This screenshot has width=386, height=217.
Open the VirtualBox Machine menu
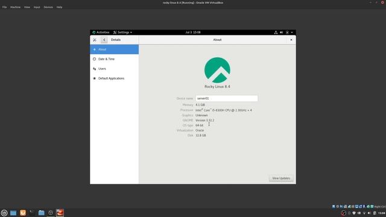pos(15,7)
